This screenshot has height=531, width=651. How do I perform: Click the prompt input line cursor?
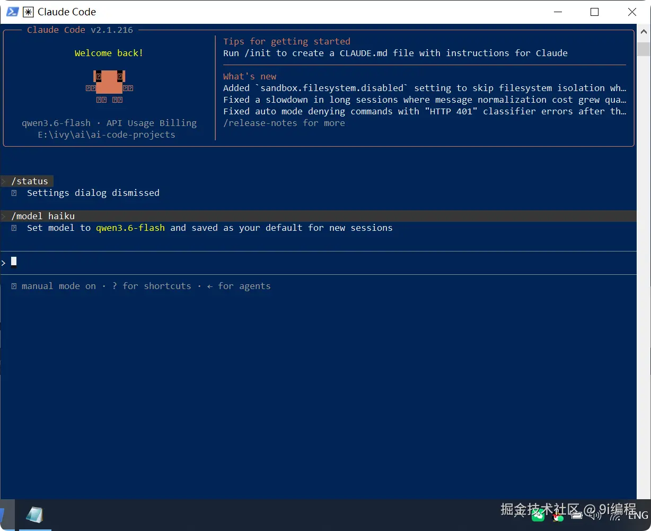(14, 261)
